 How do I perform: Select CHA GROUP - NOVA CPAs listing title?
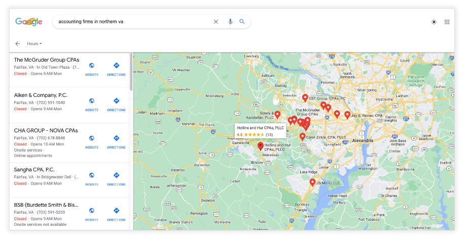[x=46, y=130]
